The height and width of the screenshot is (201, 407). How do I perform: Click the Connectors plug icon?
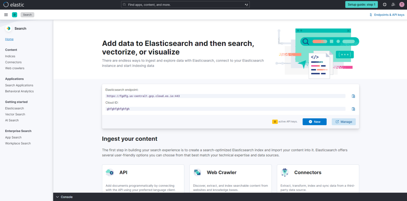pyautogui.click(x=285, y=172)
